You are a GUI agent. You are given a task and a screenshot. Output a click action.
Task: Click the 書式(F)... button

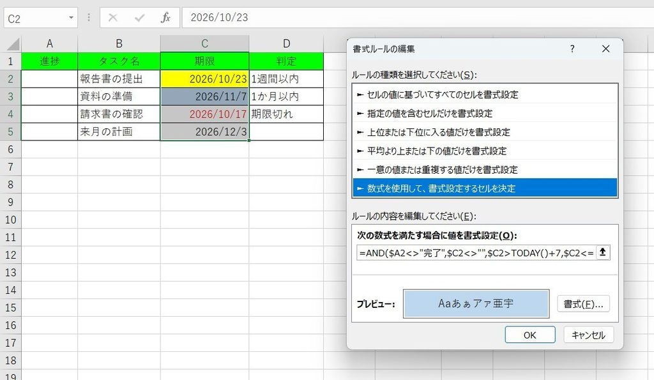(583, 303)
